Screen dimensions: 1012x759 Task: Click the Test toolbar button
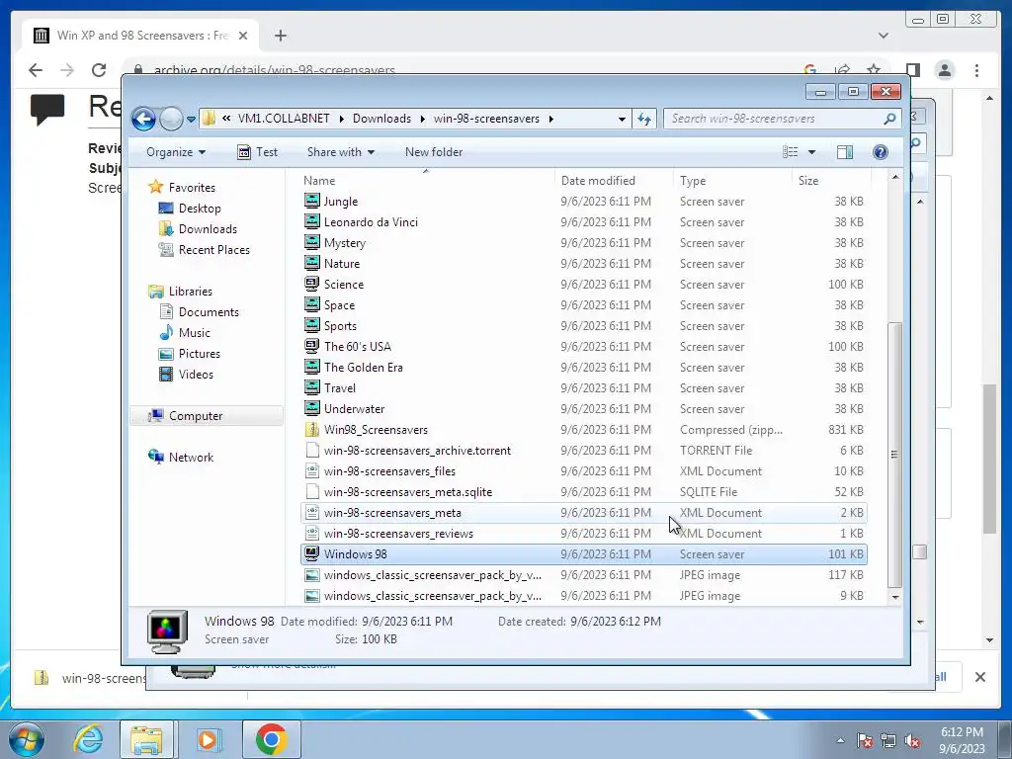pos(258,152)
